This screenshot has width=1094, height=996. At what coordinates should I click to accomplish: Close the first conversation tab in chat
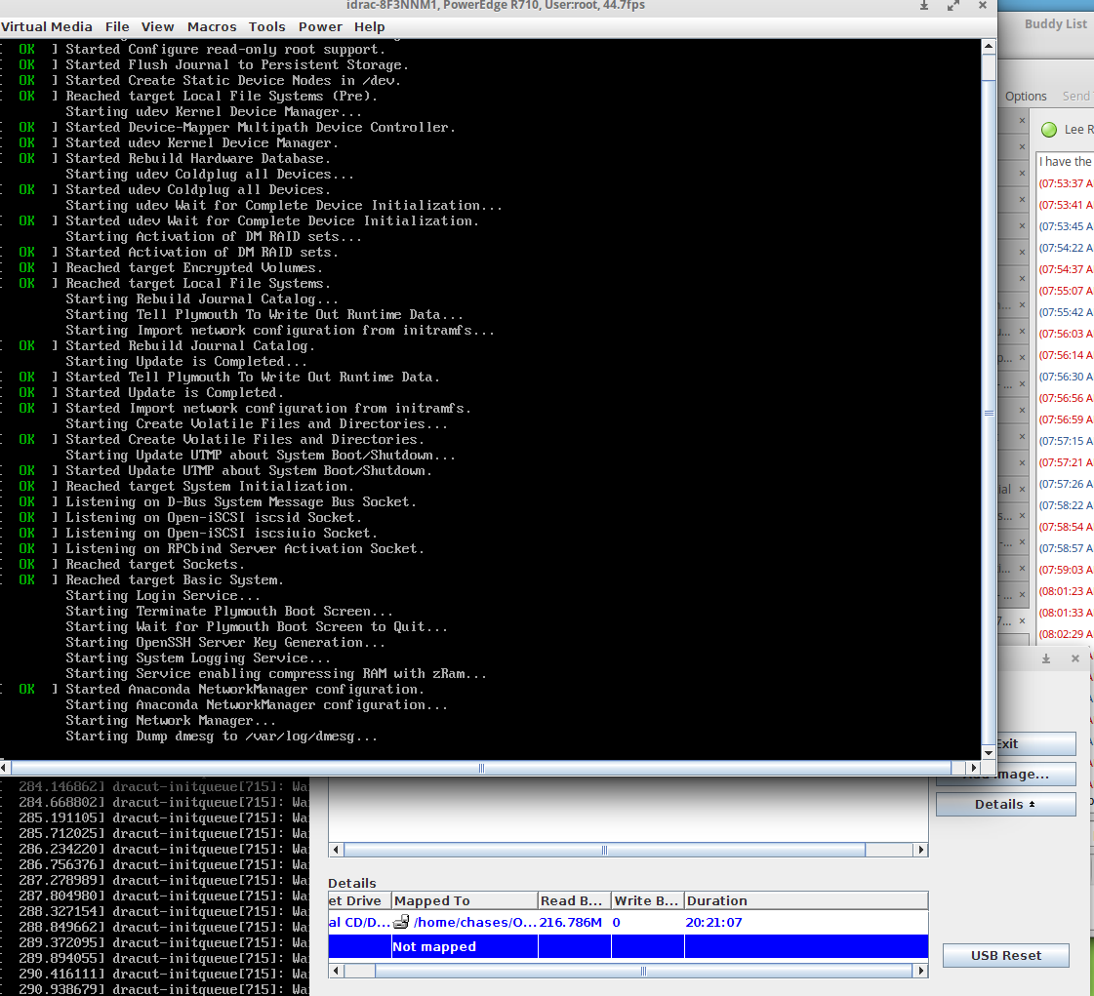tap(1022, 120)
